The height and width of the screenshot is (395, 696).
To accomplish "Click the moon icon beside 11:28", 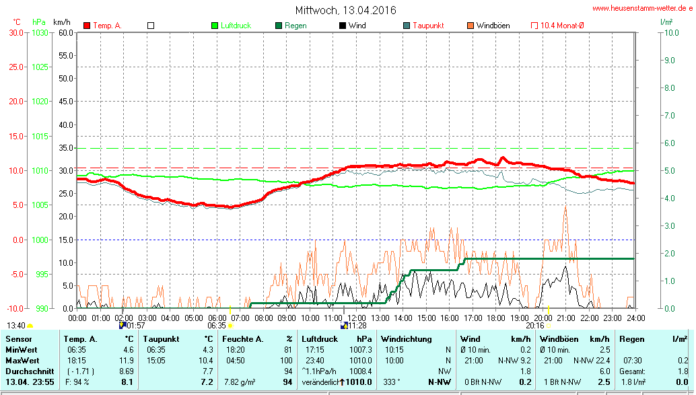I will click(x=345, y=325).
